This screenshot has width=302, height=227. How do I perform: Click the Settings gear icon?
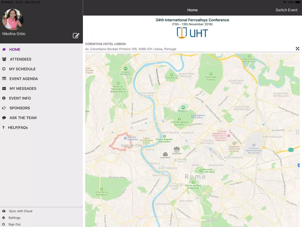click(x=3, y=217)
